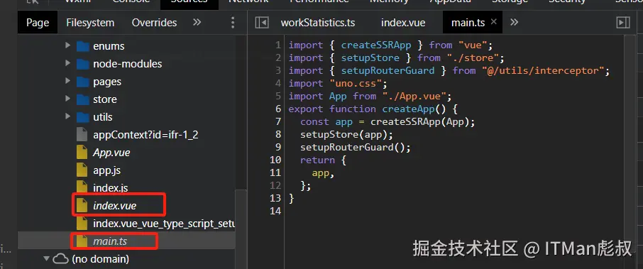
Task: Select the main.ts editor tab
Action: point(468,23)
